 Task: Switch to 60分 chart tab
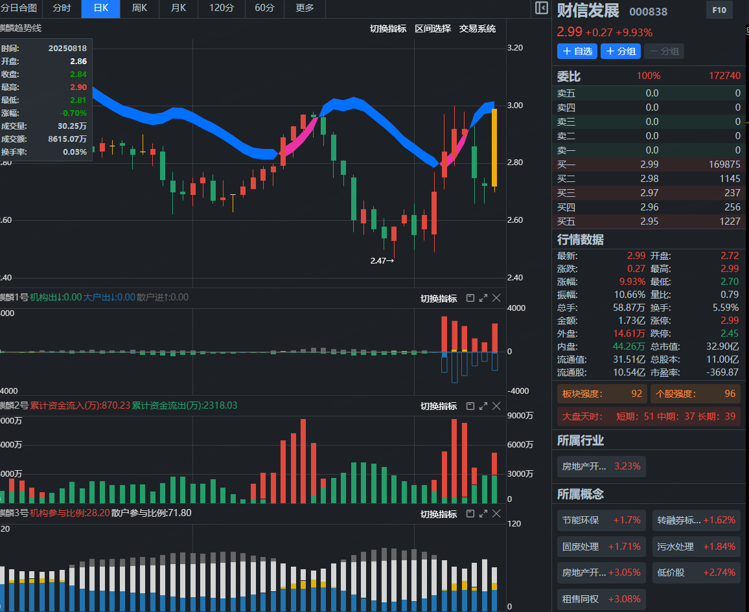click(264, 8)
